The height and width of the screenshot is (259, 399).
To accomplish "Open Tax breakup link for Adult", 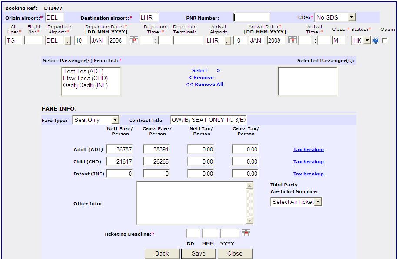I will [x=308, y=150].
